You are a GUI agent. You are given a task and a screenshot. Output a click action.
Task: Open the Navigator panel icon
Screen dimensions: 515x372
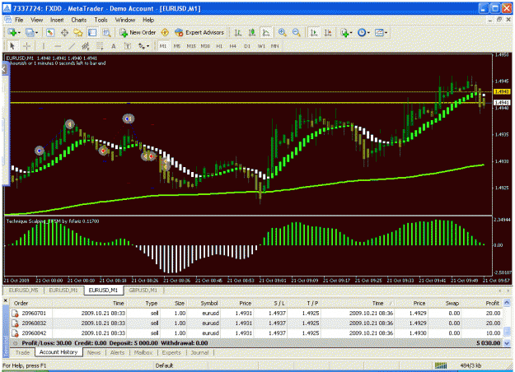coord(78,32)
